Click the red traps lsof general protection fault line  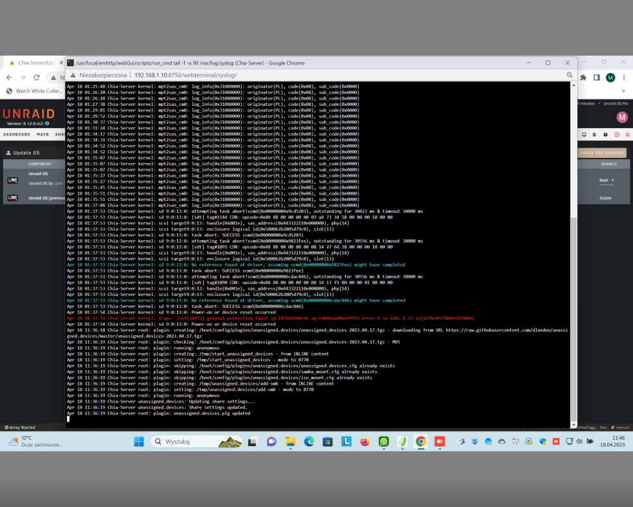tap(270, 318)
